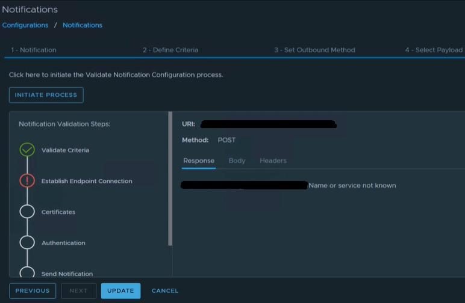Open the Response tab
This screenshot has height=303, width=465.
(x=199, y=161)
